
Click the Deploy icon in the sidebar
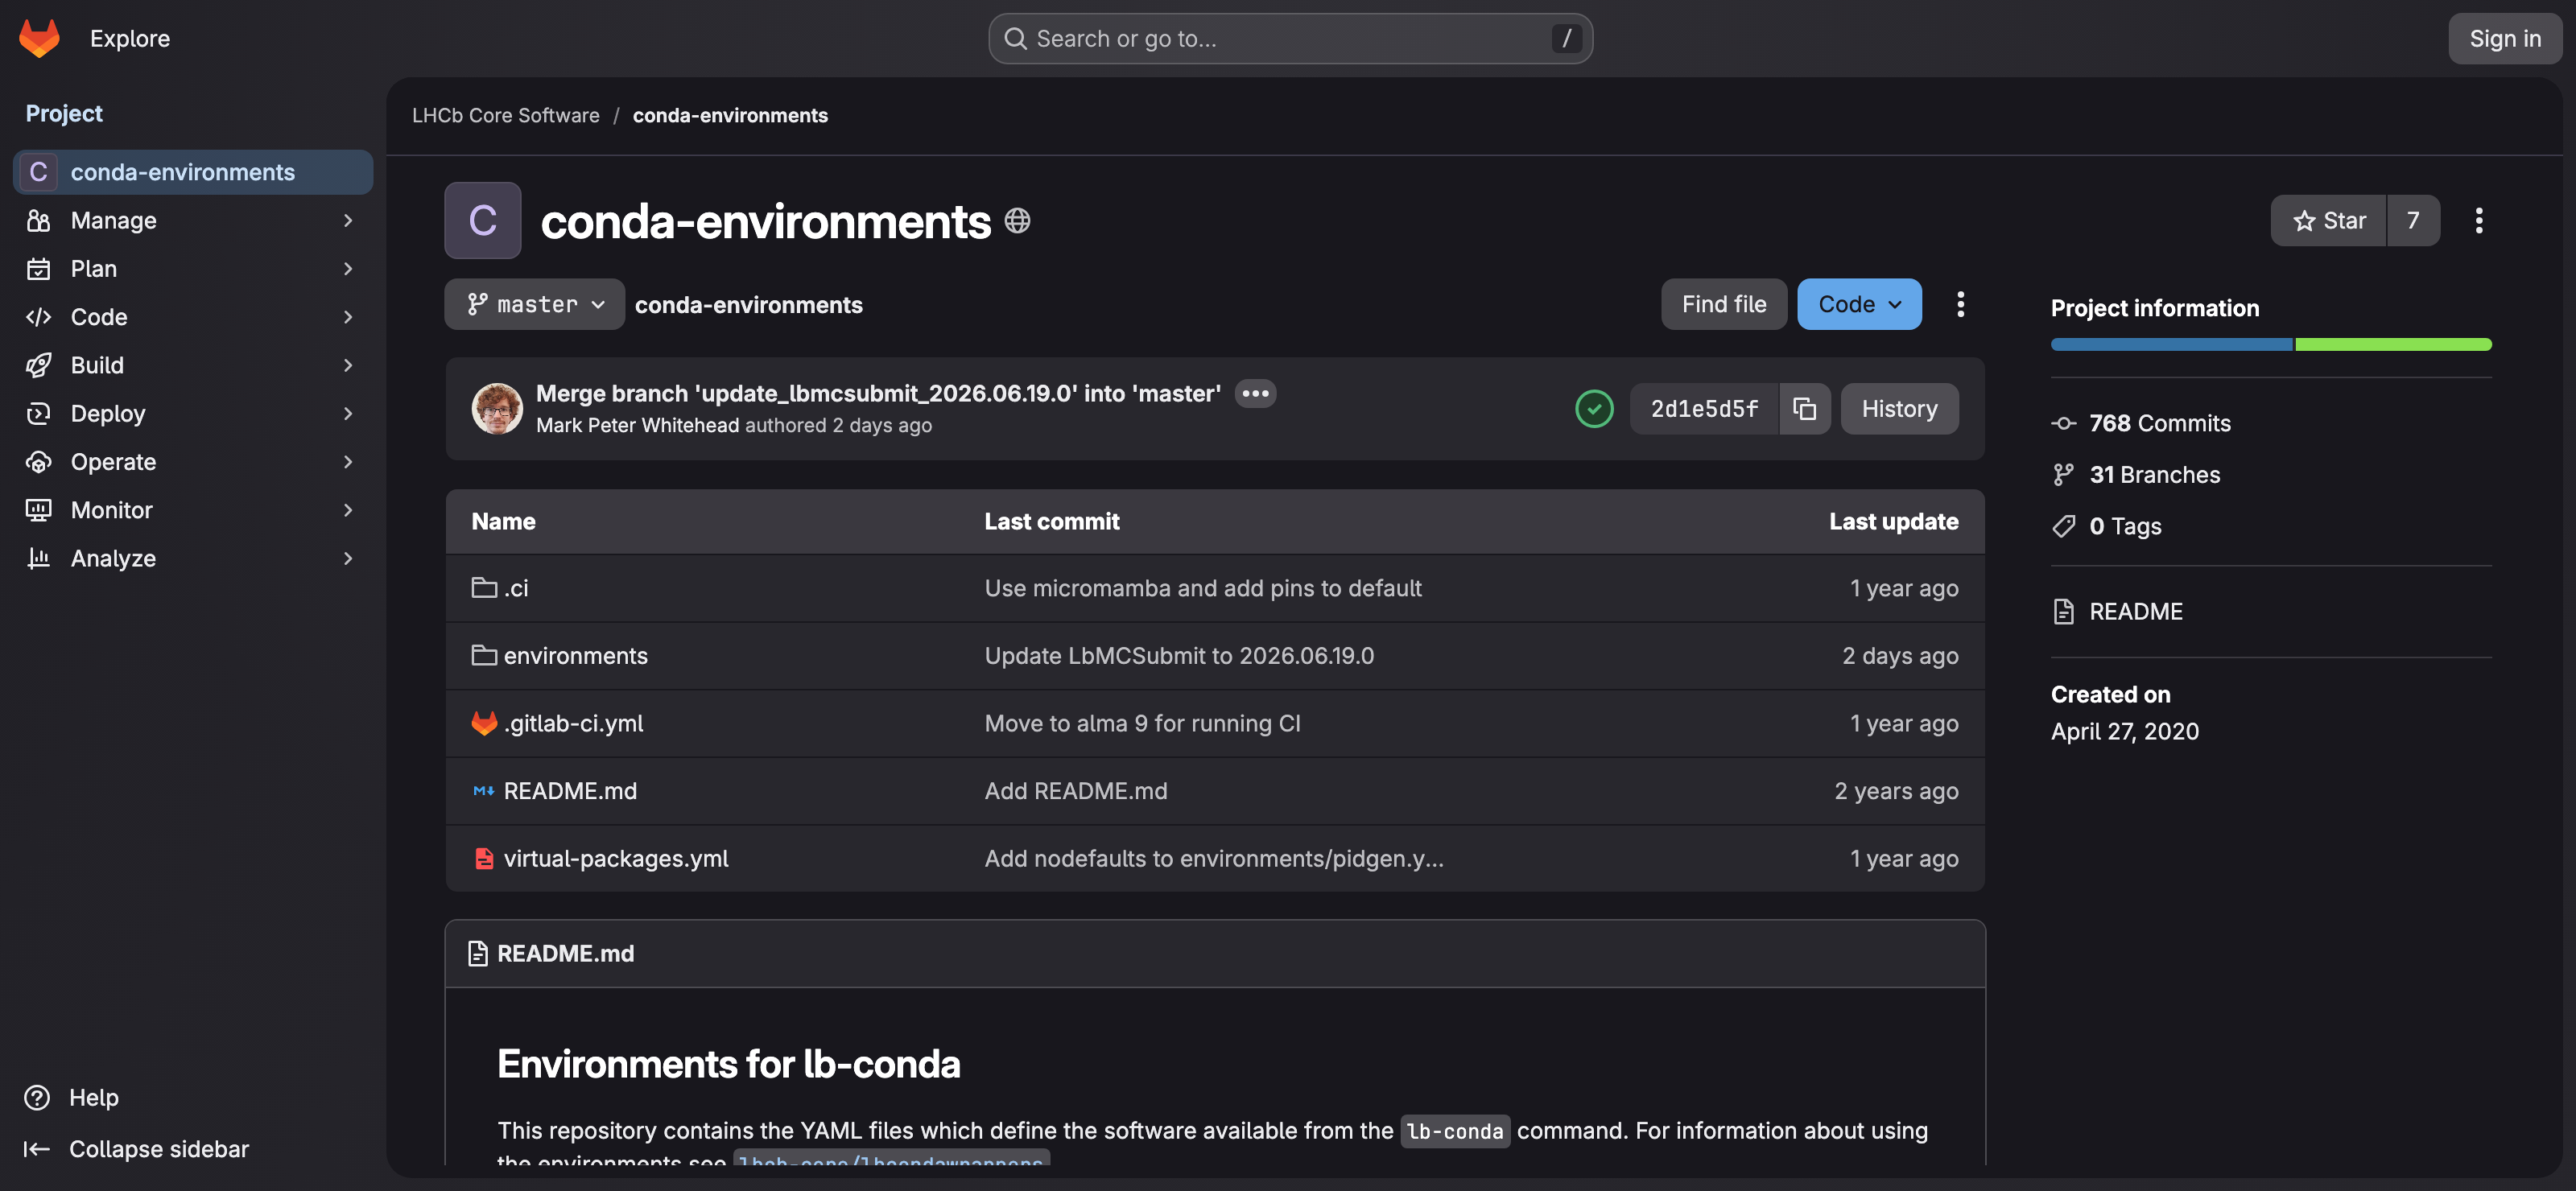(38, 413)
